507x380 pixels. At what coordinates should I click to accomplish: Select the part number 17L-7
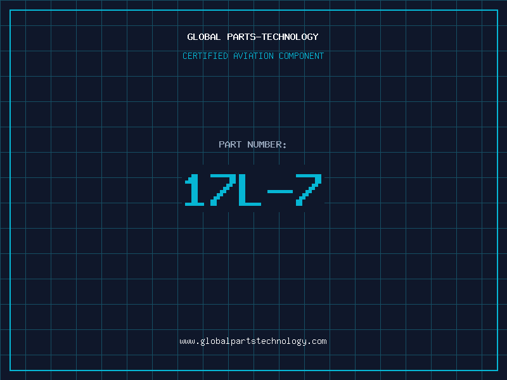(253, 190)
